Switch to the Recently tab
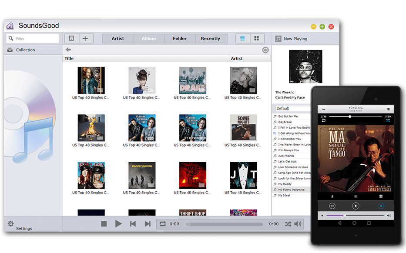The width and height of the screenshot is (406, 253). pos(211,39)
